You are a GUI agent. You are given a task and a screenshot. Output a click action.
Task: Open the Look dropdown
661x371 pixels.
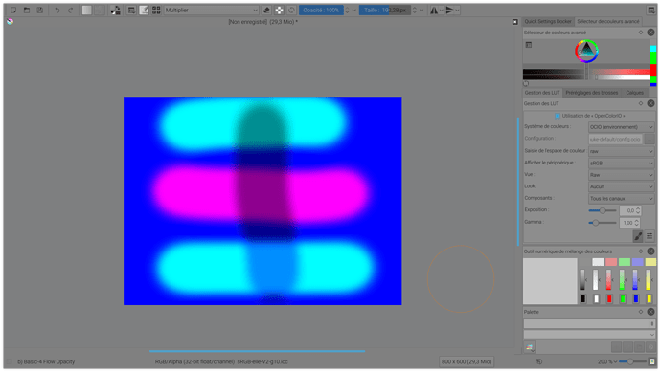point(622,186)
